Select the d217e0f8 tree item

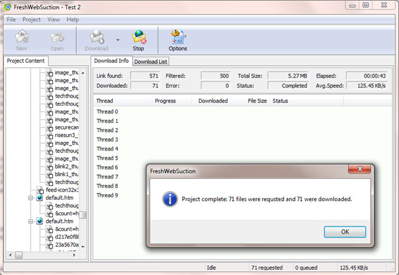pos(67,237)
